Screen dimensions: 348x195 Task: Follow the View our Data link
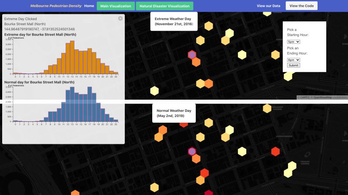(268, 6)
